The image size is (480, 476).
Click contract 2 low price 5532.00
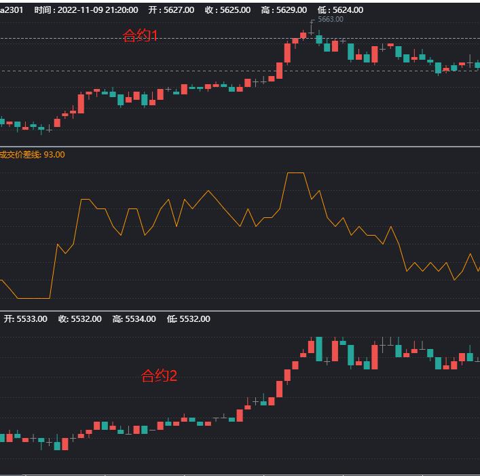(195, 319)
